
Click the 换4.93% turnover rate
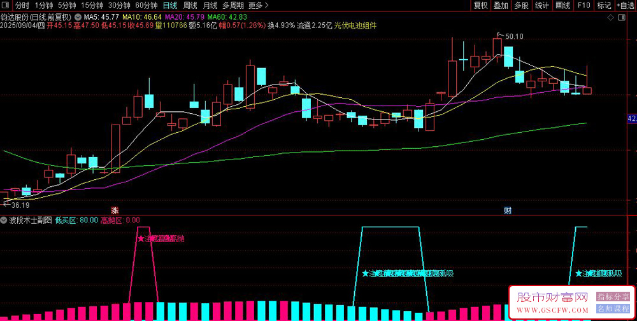[x=281, y=25]
